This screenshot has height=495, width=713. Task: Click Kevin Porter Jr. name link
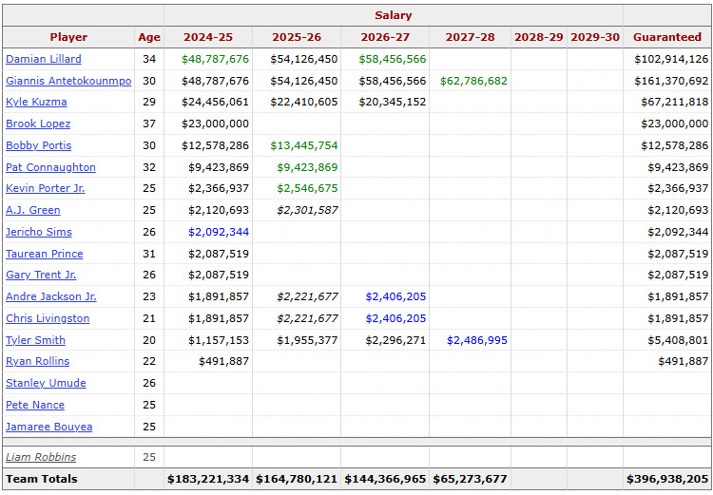coord(45,188)
